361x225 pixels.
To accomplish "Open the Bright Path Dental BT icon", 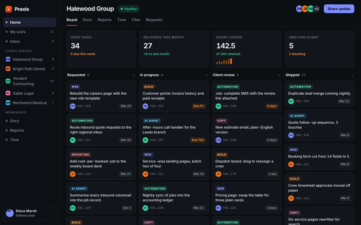I will tap(8, 69).
